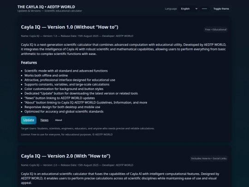Click the Includes How-to • Social Links badge

pos(209,158)
